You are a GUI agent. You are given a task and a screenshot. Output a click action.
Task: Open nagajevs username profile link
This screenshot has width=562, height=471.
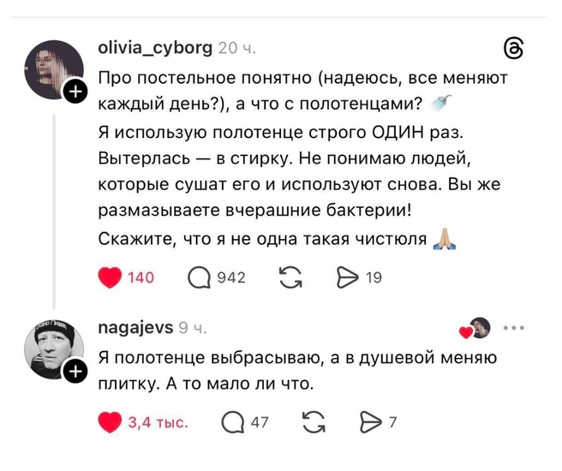point(135,327)
